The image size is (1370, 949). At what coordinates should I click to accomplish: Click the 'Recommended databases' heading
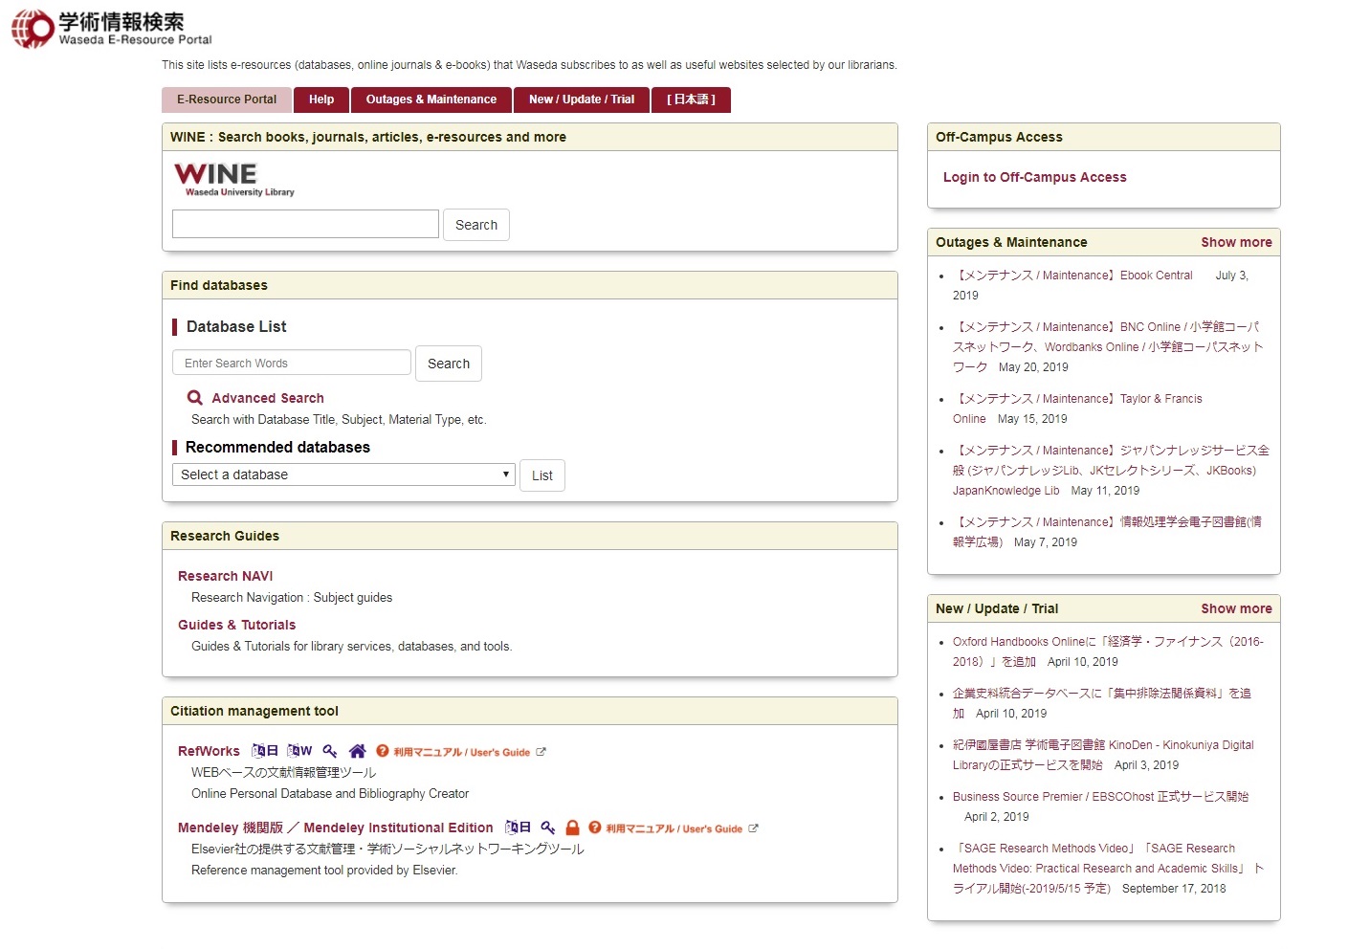pos(277,447)
